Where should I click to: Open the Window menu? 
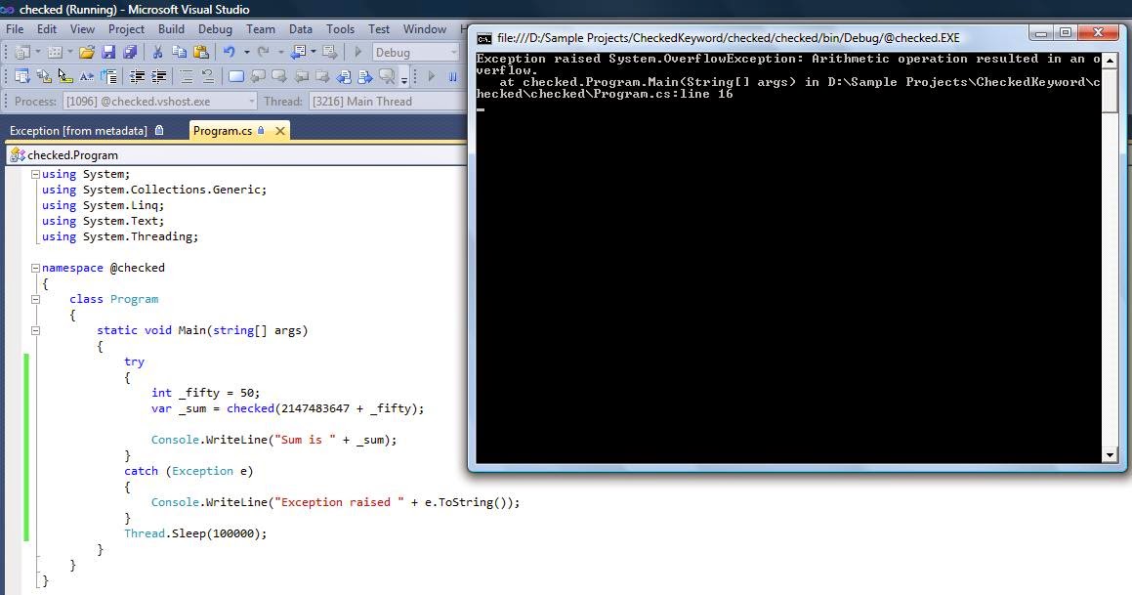click(425, 29)
